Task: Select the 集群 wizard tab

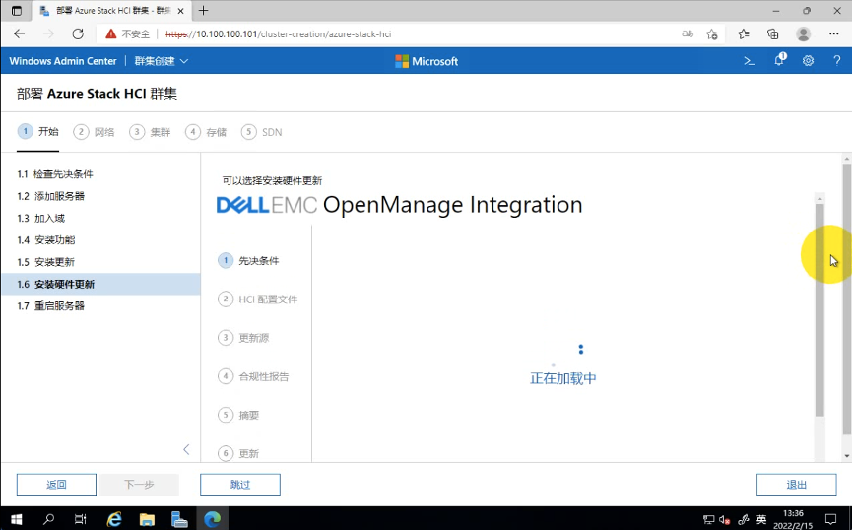Action: pos(150,132)
